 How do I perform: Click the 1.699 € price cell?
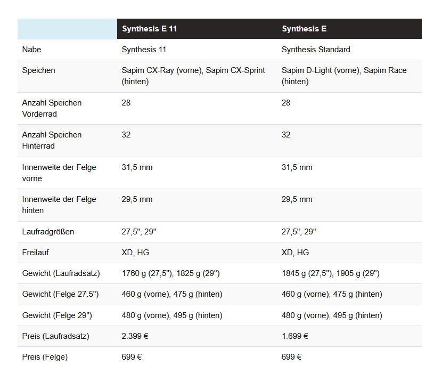tap(295, 336)
